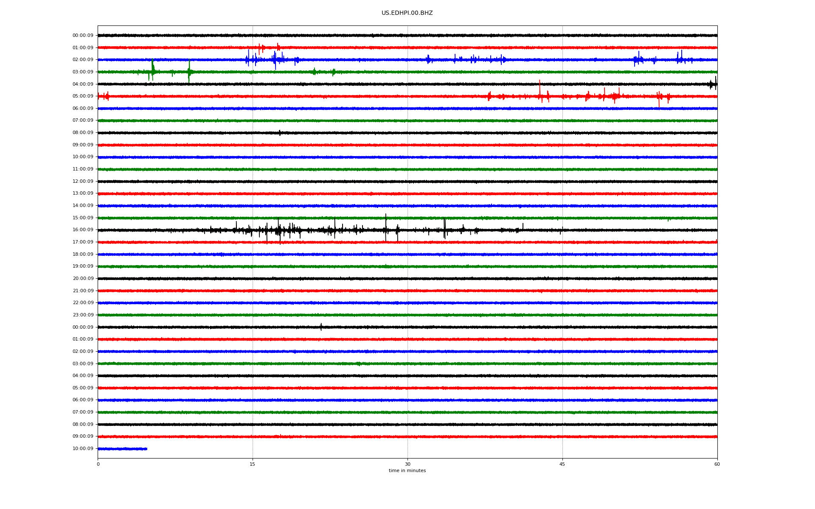Click the 16:00:09 trace time label
This screenshot has width=815, height=509.
click(x=83, y=230)
